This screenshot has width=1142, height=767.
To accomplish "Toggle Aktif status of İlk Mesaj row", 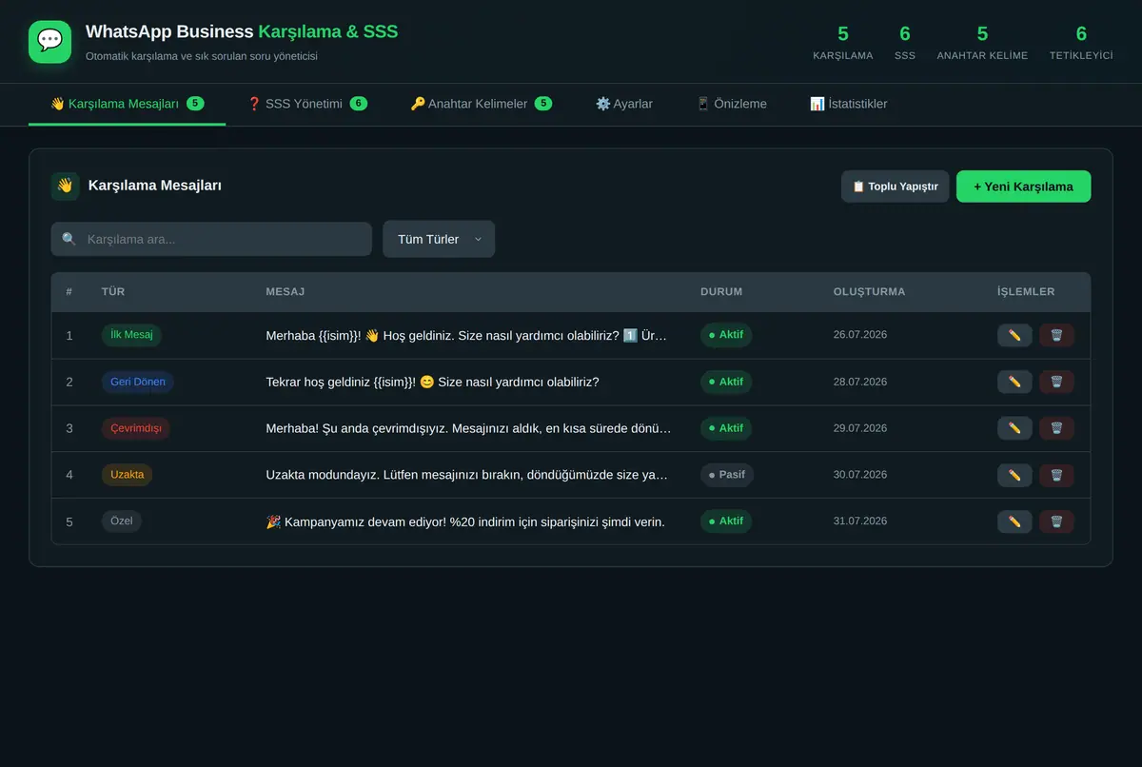I will 726,335.
